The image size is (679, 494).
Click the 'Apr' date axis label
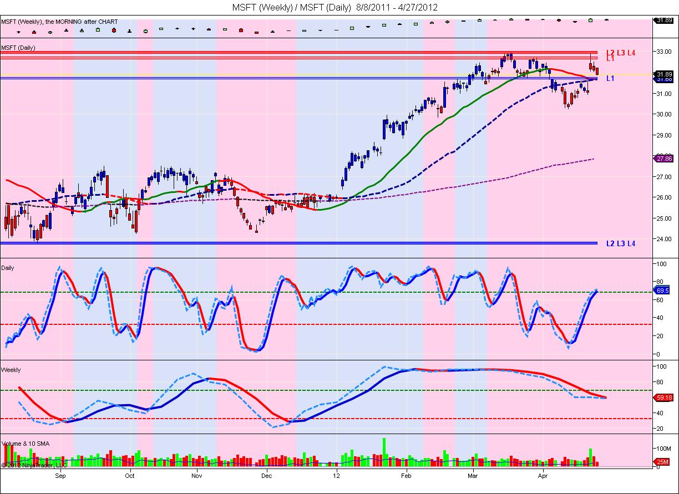[543, 476]
